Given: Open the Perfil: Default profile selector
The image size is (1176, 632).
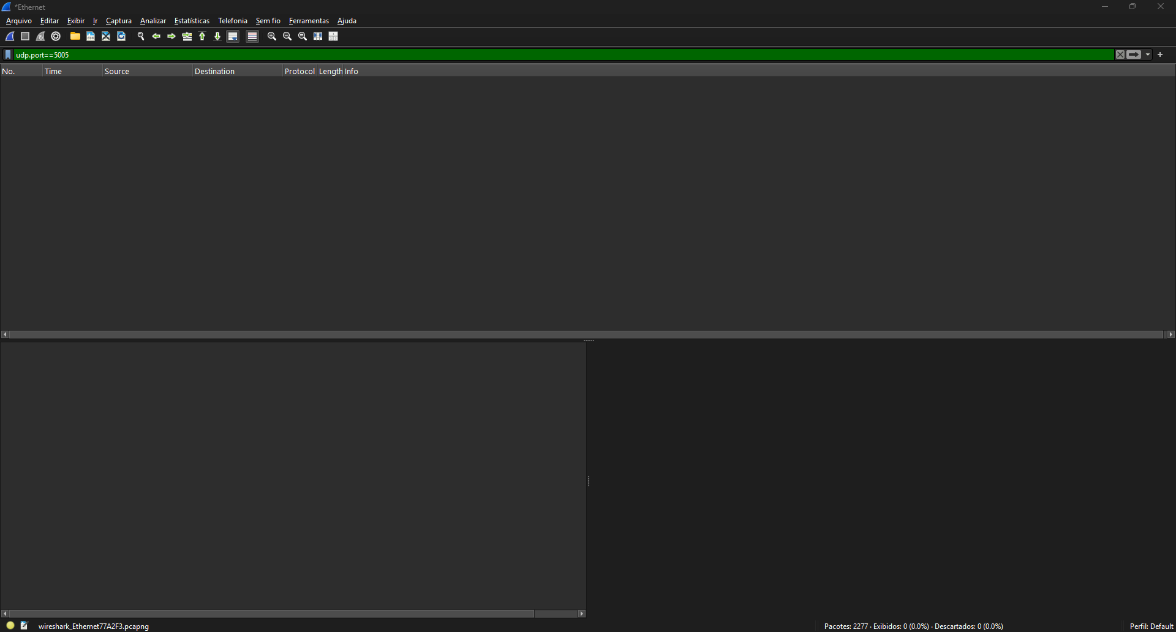Looking at the screenshot, I should pos(1151,626).
